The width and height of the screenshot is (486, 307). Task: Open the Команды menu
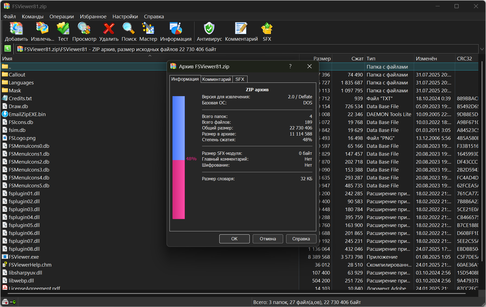33,17
